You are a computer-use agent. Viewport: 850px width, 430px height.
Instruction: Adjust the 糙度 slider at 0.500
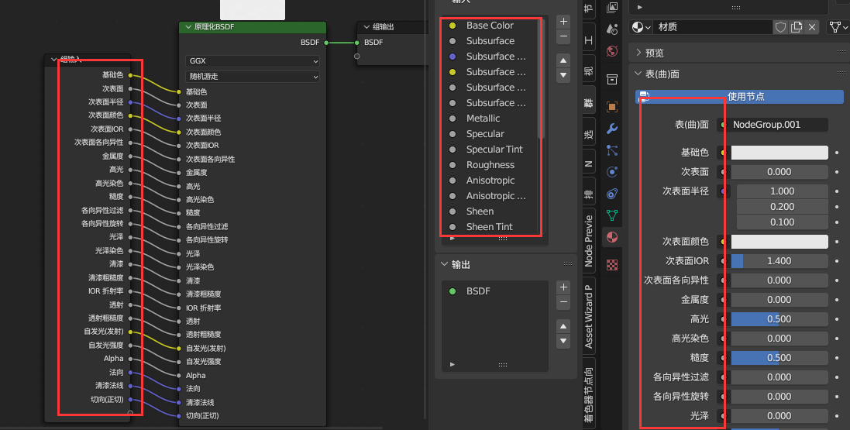point(779,358)
